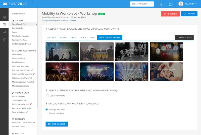Open the monitor dashboard icon in dark sidebar

4,17
